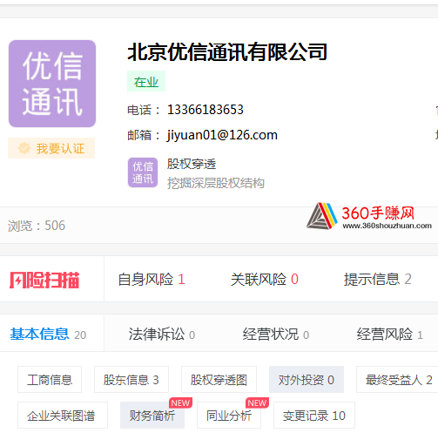Click the NEW badge on 财务简析
Viewport: 438px width, 433px height.
coord(180,403)
